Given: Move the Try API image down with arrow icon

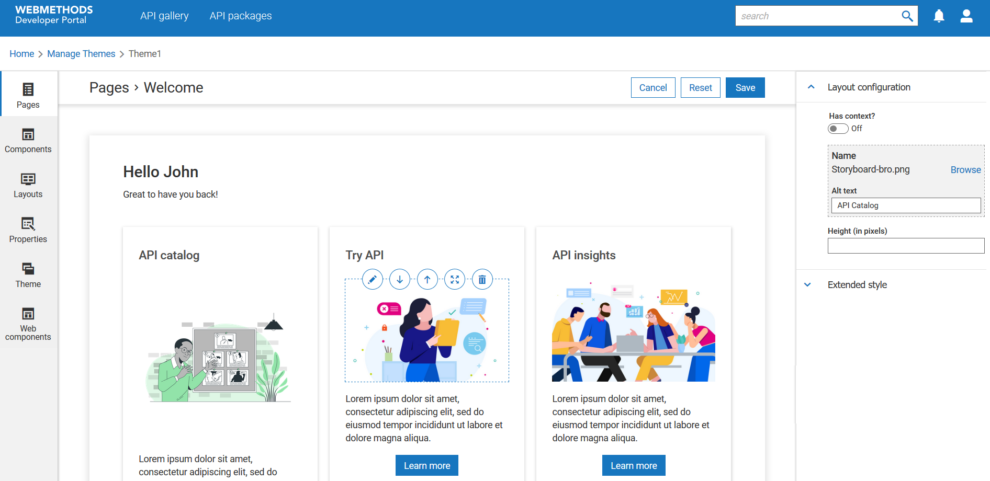Looking at the screenshot, I should pos(400,280).
